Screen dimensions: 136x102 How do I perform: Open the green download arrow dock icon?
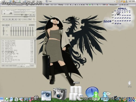7,99
